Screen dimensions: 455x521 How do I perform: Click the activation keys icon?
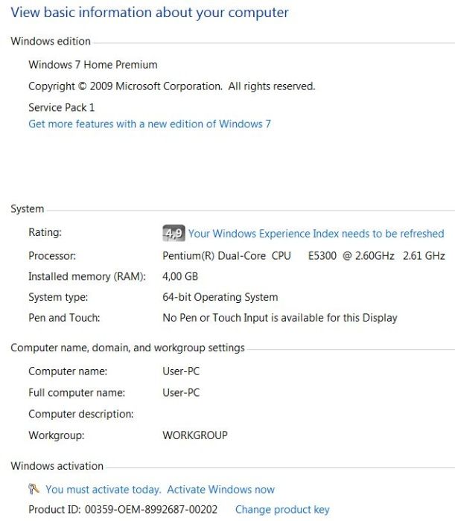[x=34, y=489]
